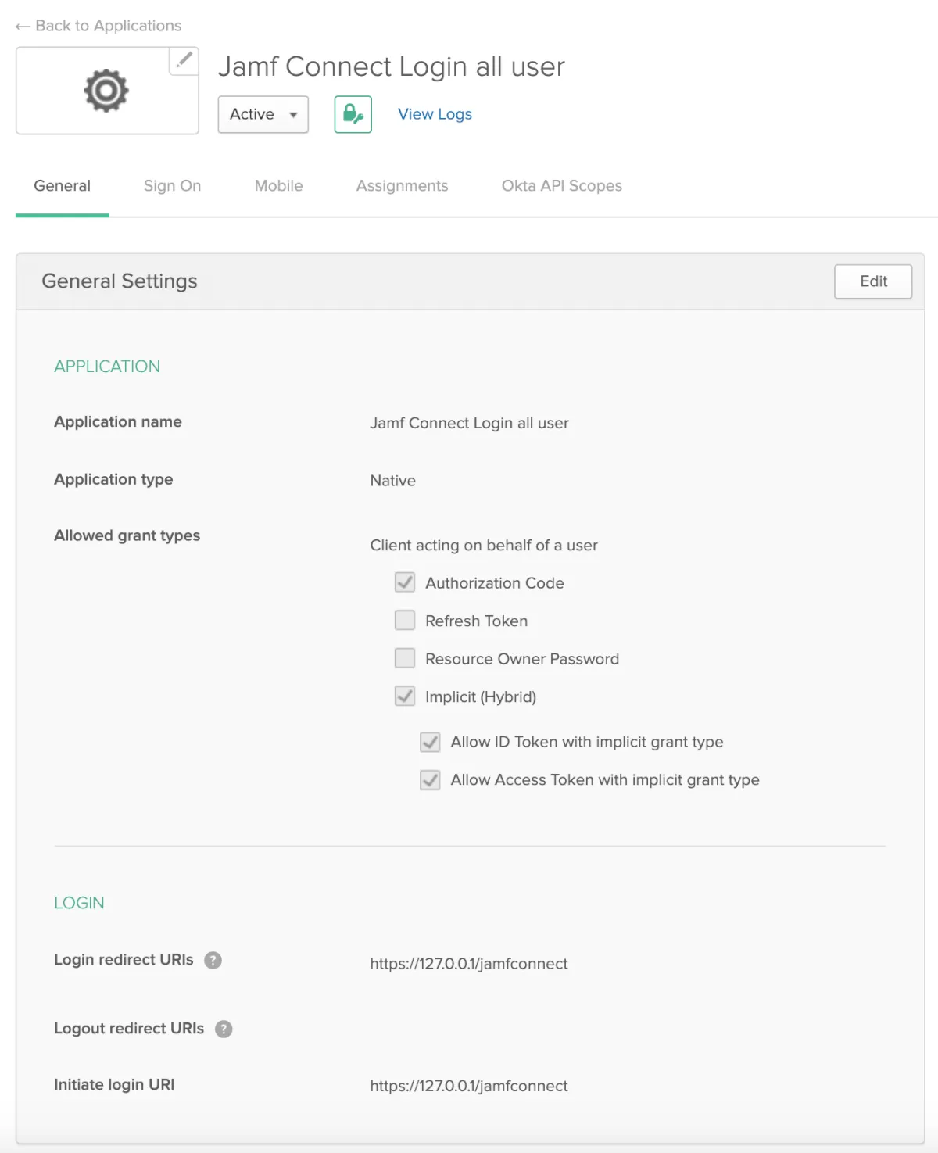The height and width of the screenshot is (1153, 938).
Task: Open the Mobile tab
Action: pos(278,186)
